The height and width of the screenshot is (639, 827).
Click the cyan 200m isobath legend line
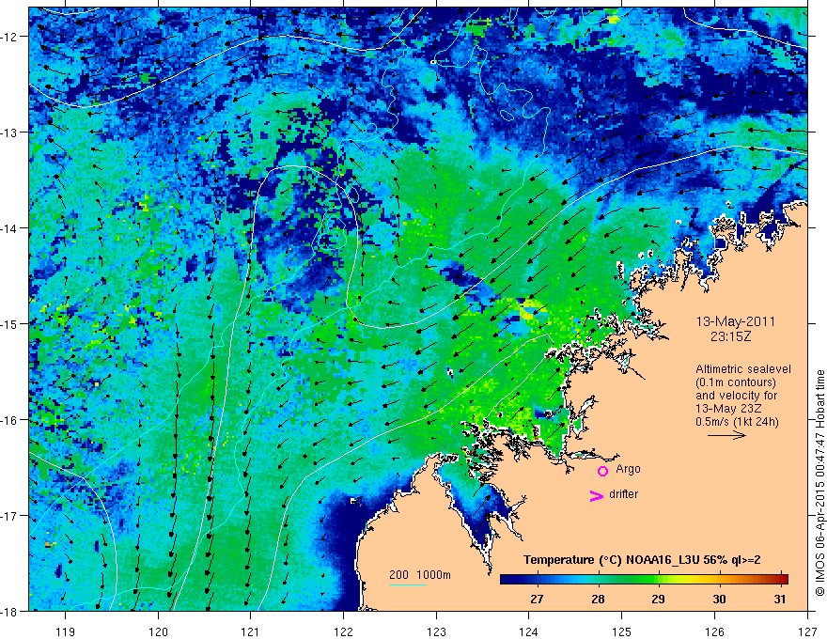click(408, 585)
